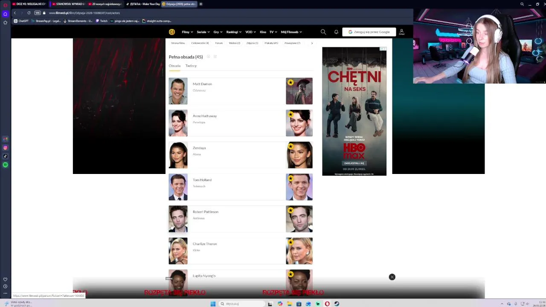Open the Instagram icon in the Opera sidebar
This screenshot has width=546, height=307.
tap(5, 148)
